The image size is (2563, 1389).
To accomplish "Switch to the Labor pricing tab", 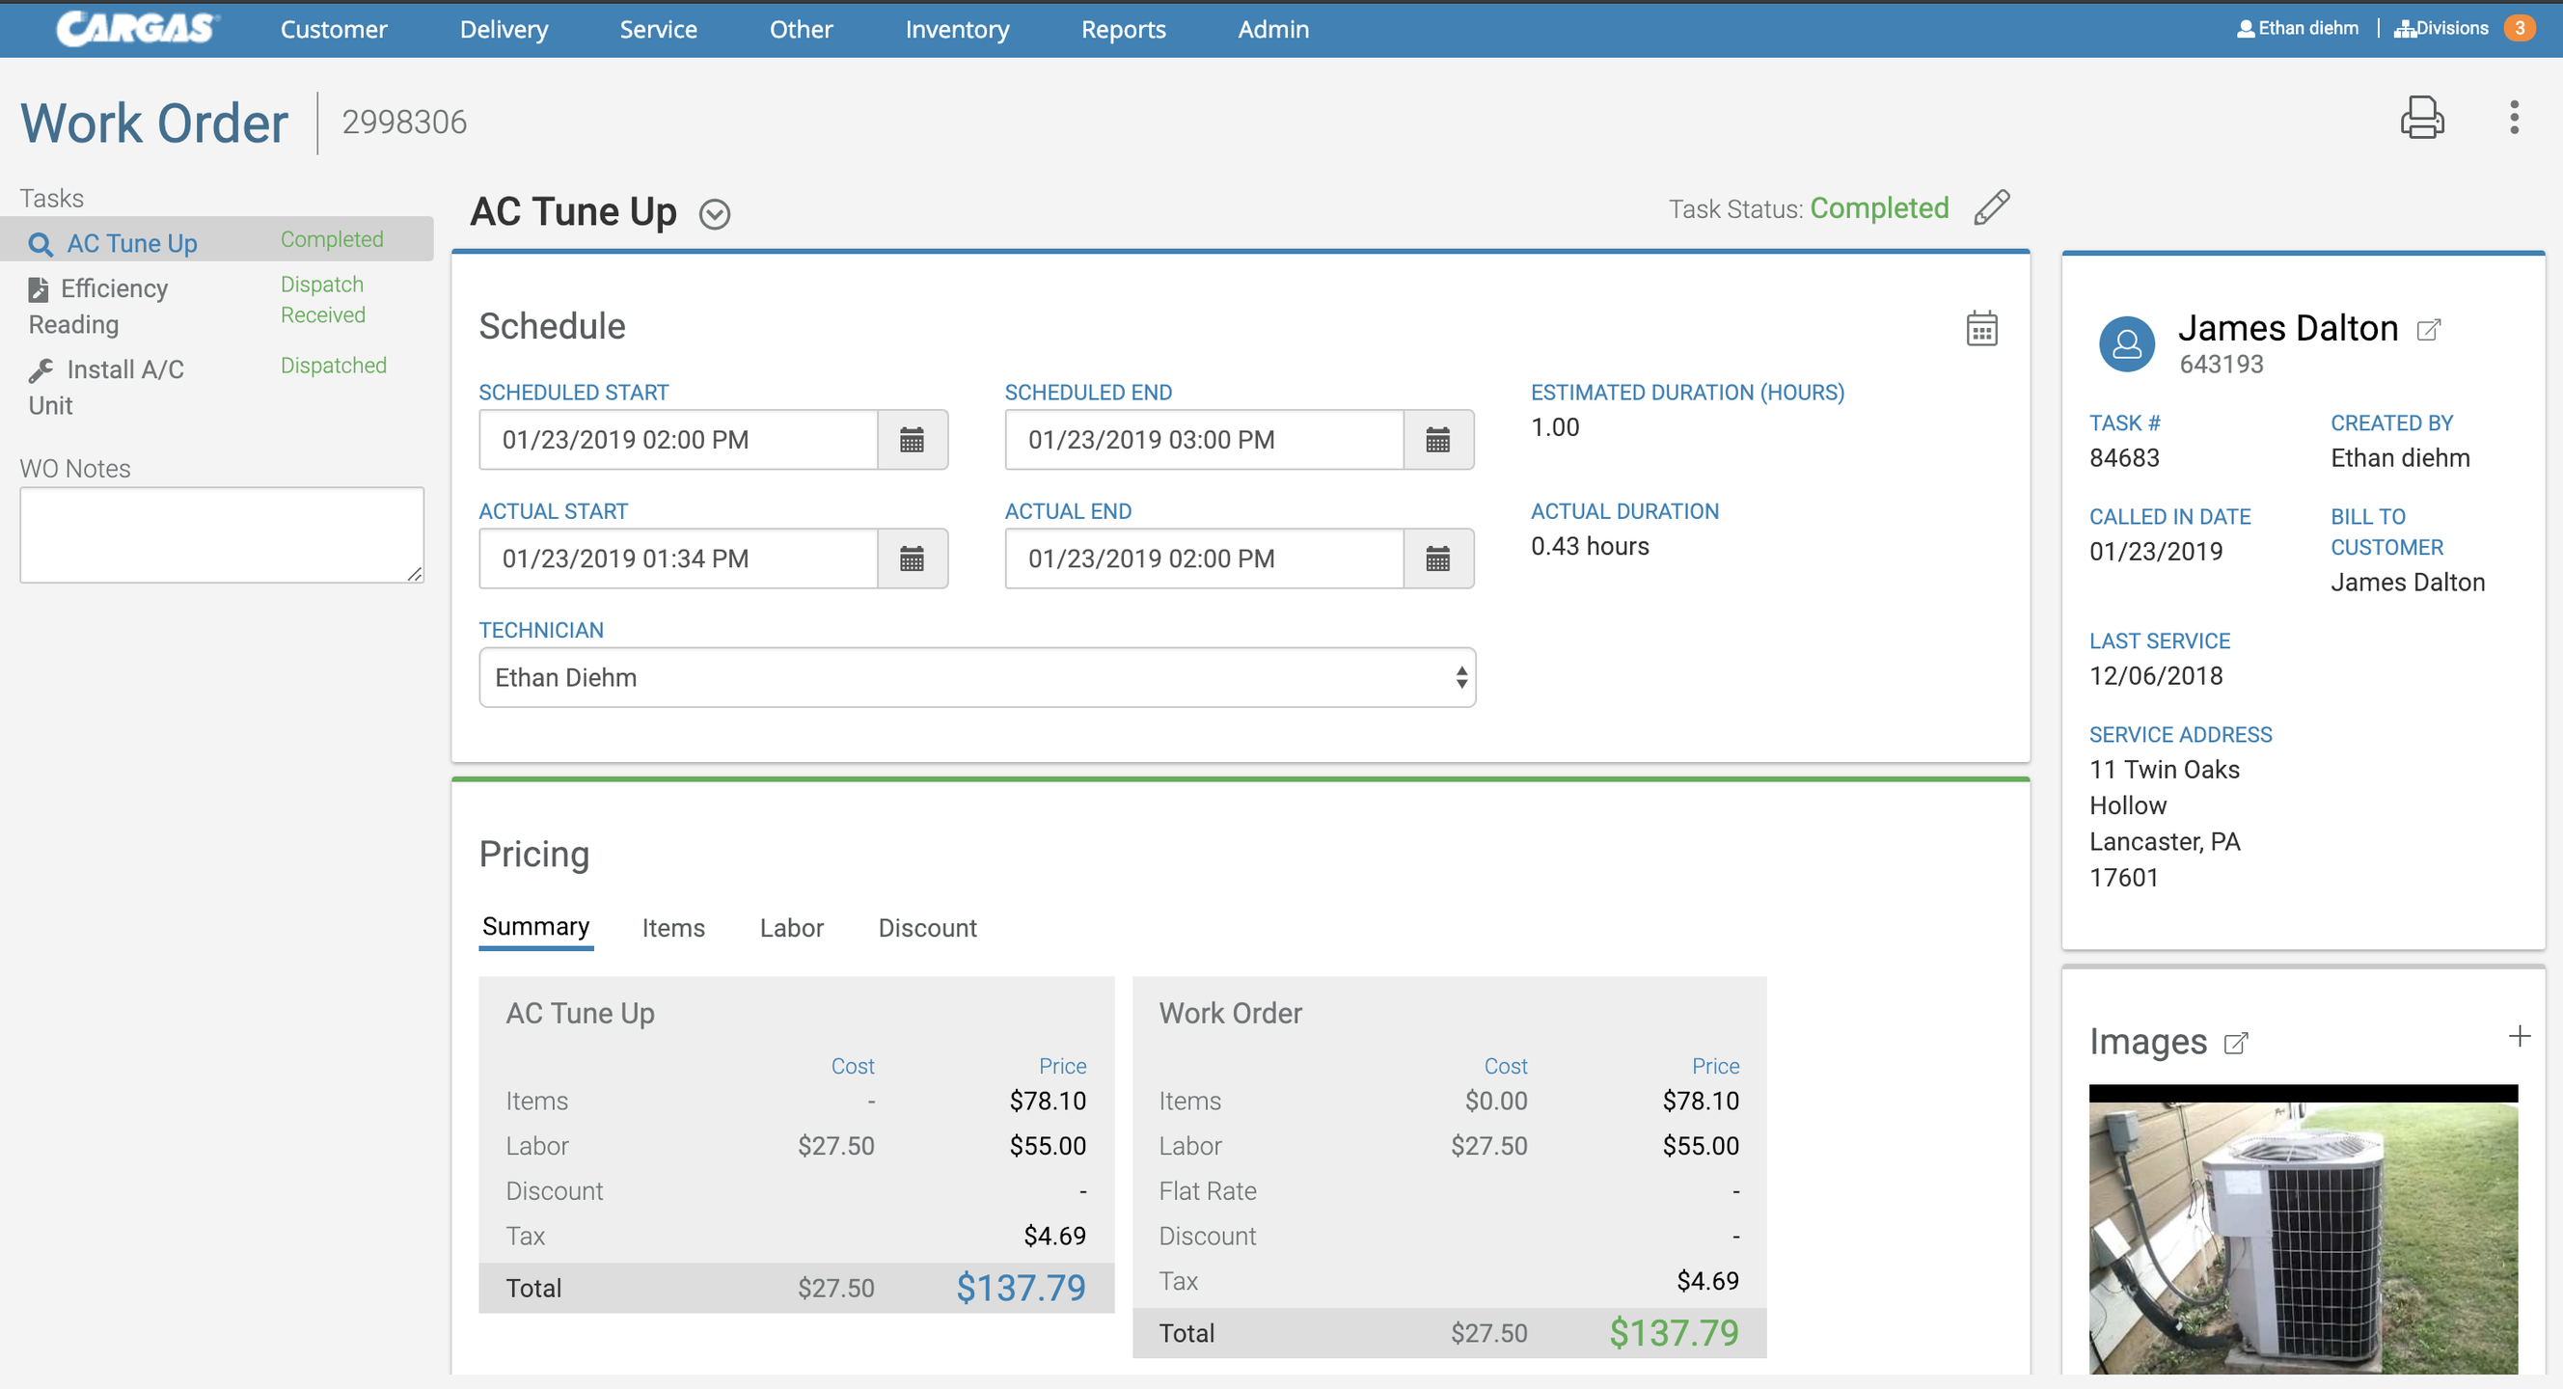I will pyautogui.click(x=791, y=927).
